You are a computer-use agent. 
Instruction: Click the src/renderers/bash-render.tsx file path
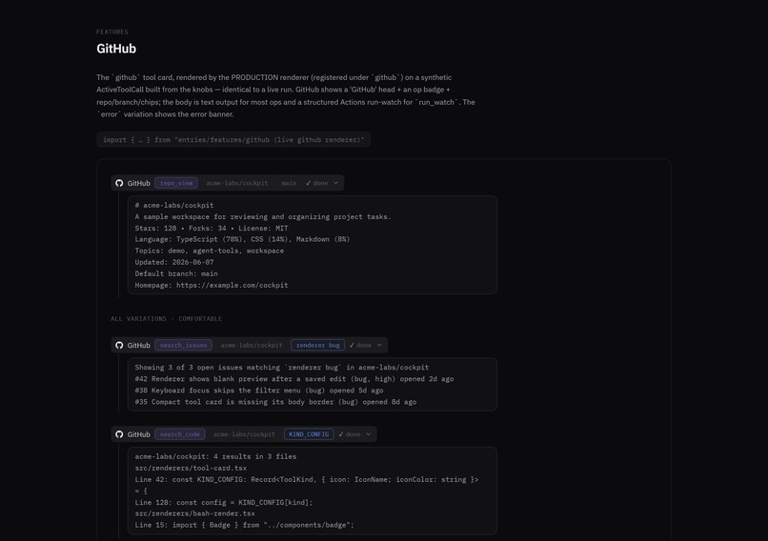[195, 513]
